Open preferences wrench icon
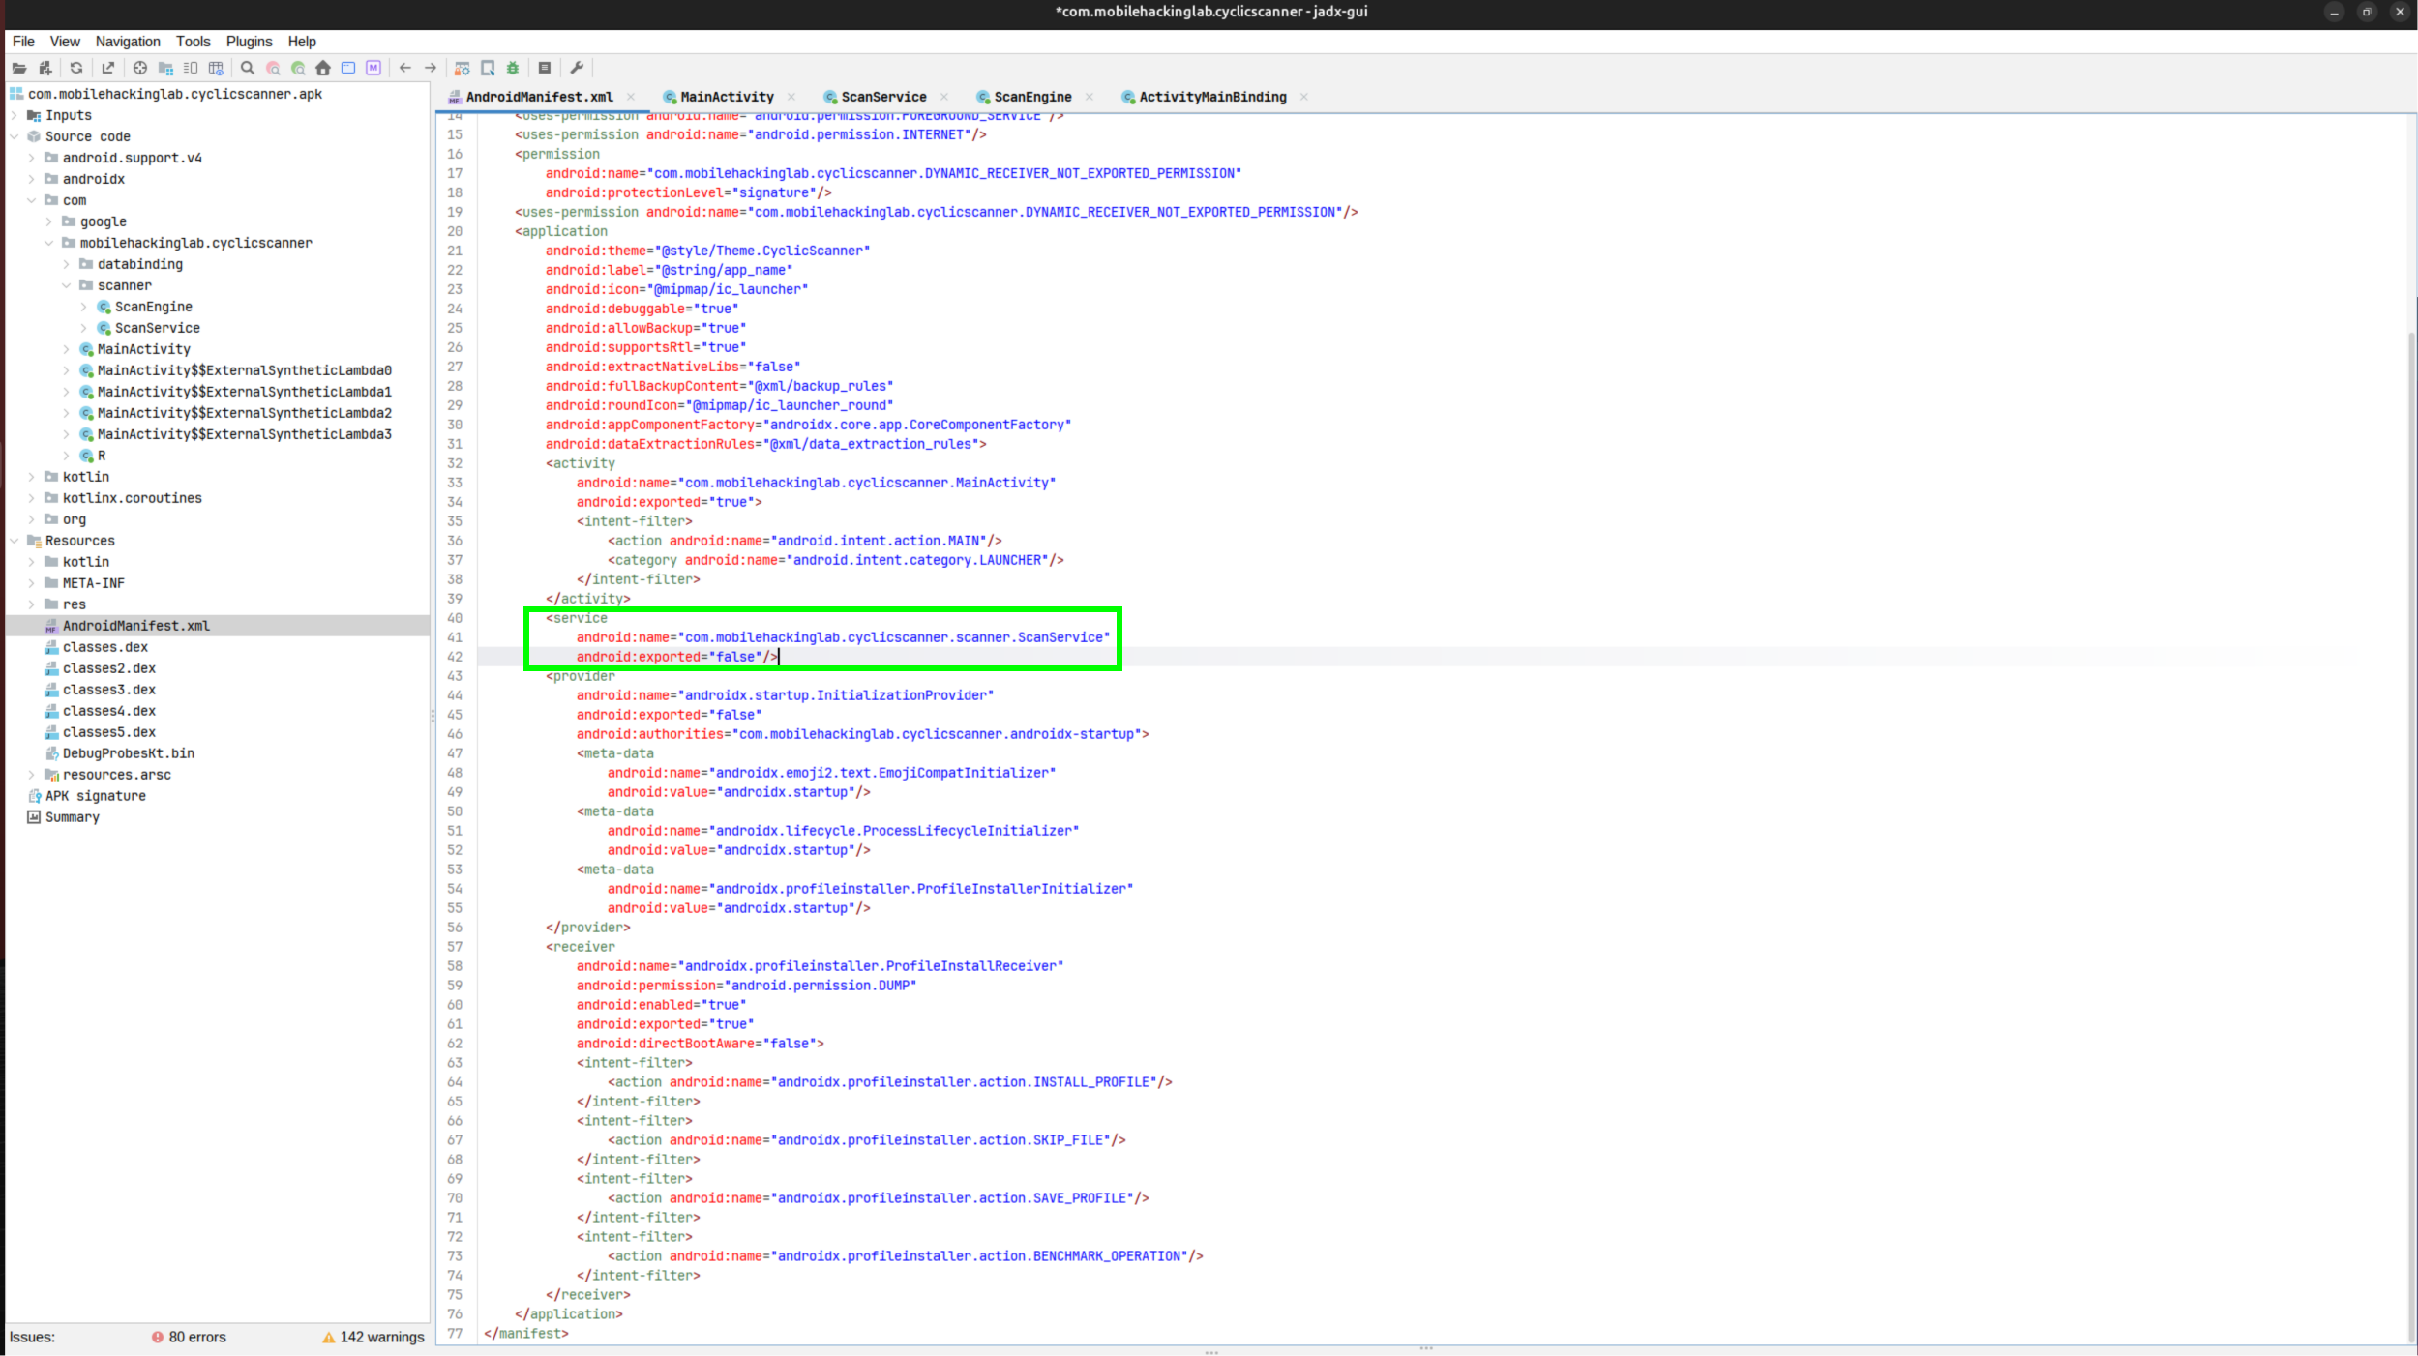Image resolution: width=2418 pixels, height=1356 pixels. (577, 68)
